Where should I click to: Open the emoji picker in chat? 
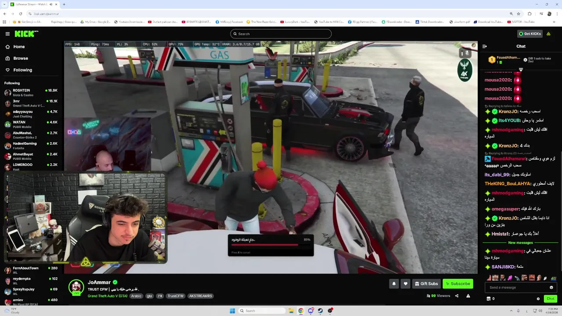[x=551, y=287]
